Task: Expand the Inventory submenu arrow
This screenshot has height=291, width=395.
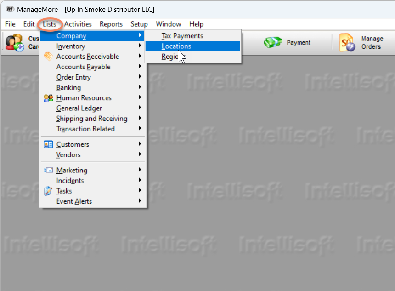Action: [140, 46]
